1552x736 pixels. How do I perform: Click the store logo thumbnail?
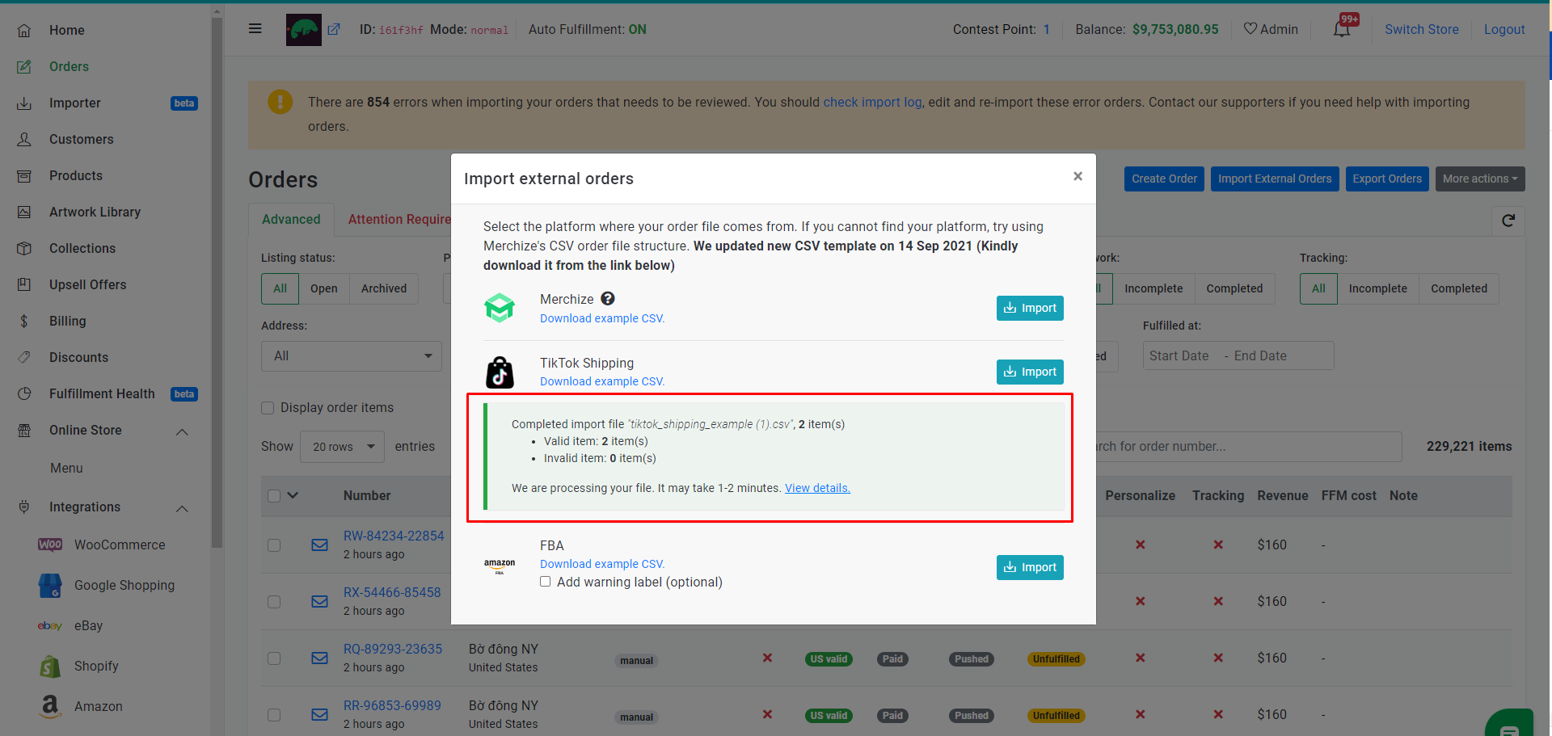pyautogui.click(x=304, y=30)
